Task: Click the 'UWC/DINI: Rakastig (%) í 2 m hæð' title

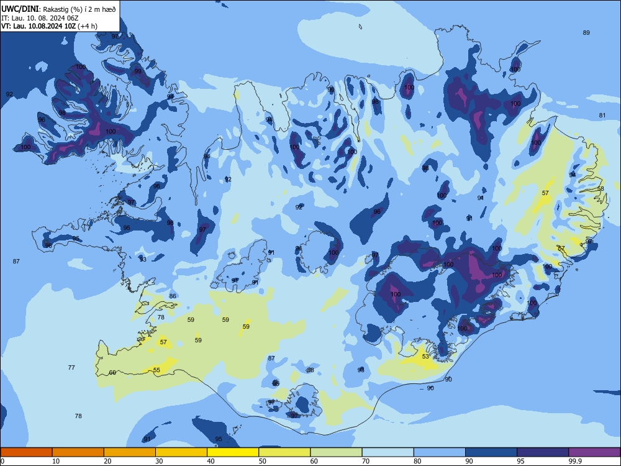Action: (58, 9)
